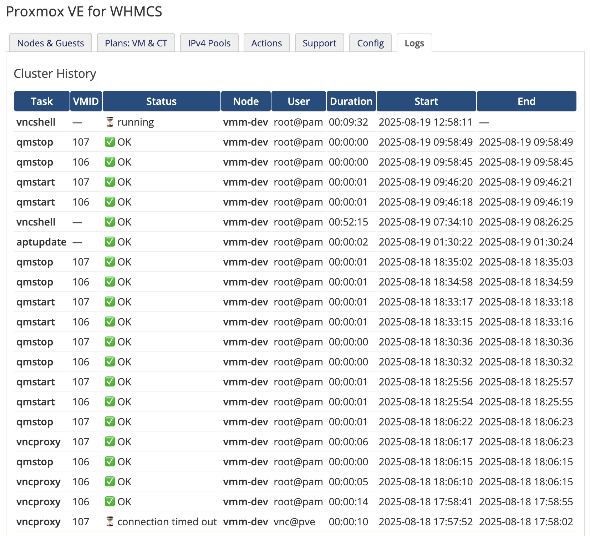Select the Logs tab
The width and height of the screenshot is (590, 536).
pos(414,43)
